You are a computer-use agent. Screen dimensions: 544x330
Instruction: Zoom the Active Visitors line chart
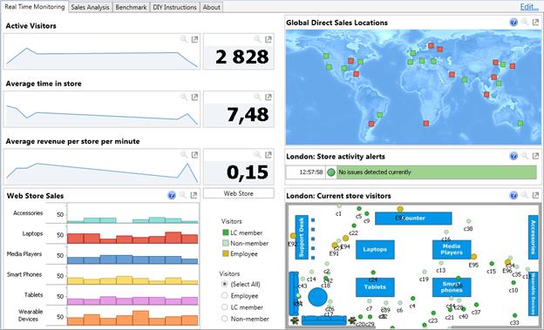point(184,39)
